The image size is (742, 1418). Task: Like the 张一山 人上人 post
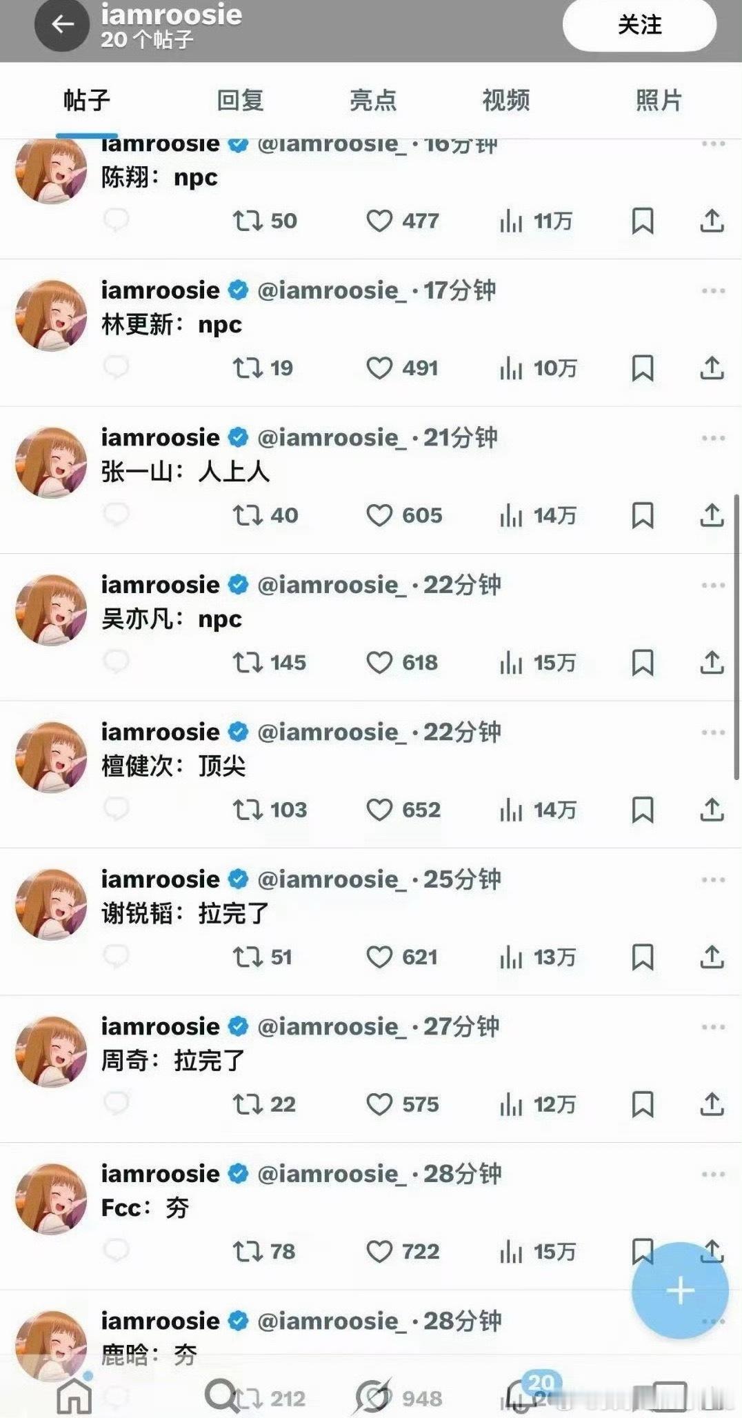[x=404, y=515]
